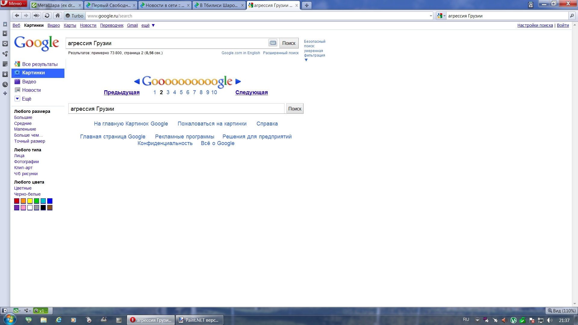Image resolution: width=578 pixels, height=325 pixels.
Task: Open the Opera sidebar downloads panel
Action: click(5, 74)
